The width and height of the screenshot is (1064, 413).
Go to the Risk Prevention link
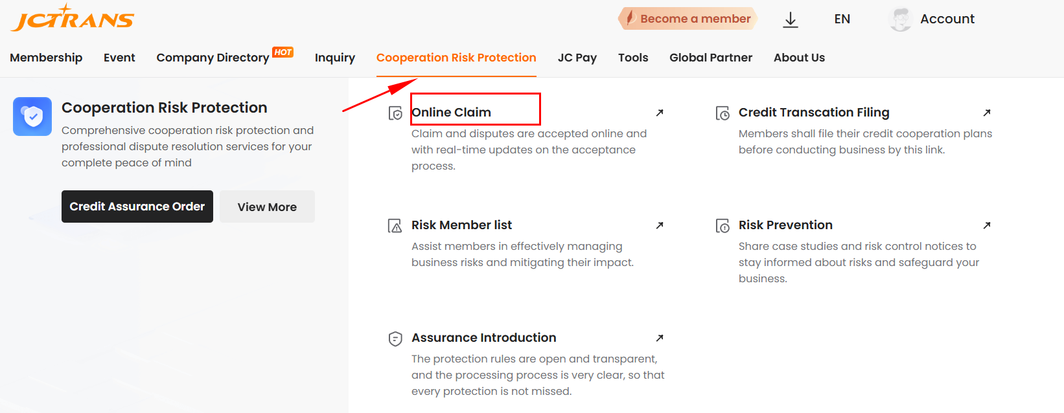point(785,225)
